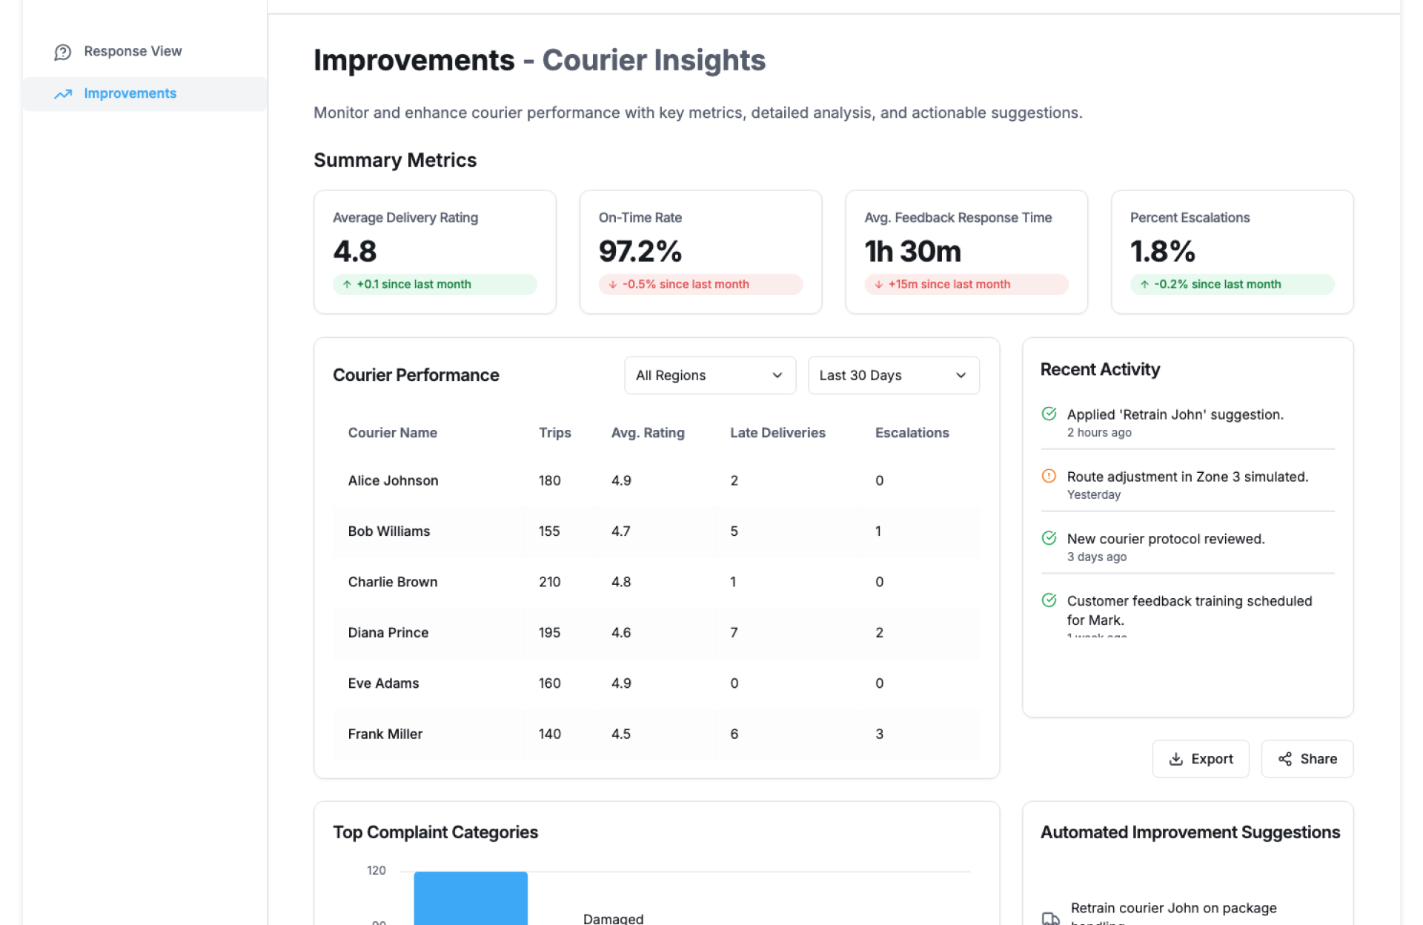Screen dimensions: 1423x925
Task: Open the Response View sidebar item
Action: [132, 52]
